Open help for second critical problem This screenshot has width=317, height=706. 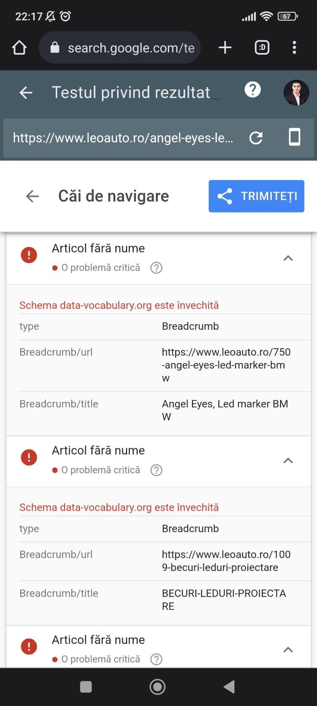point(156,470)
